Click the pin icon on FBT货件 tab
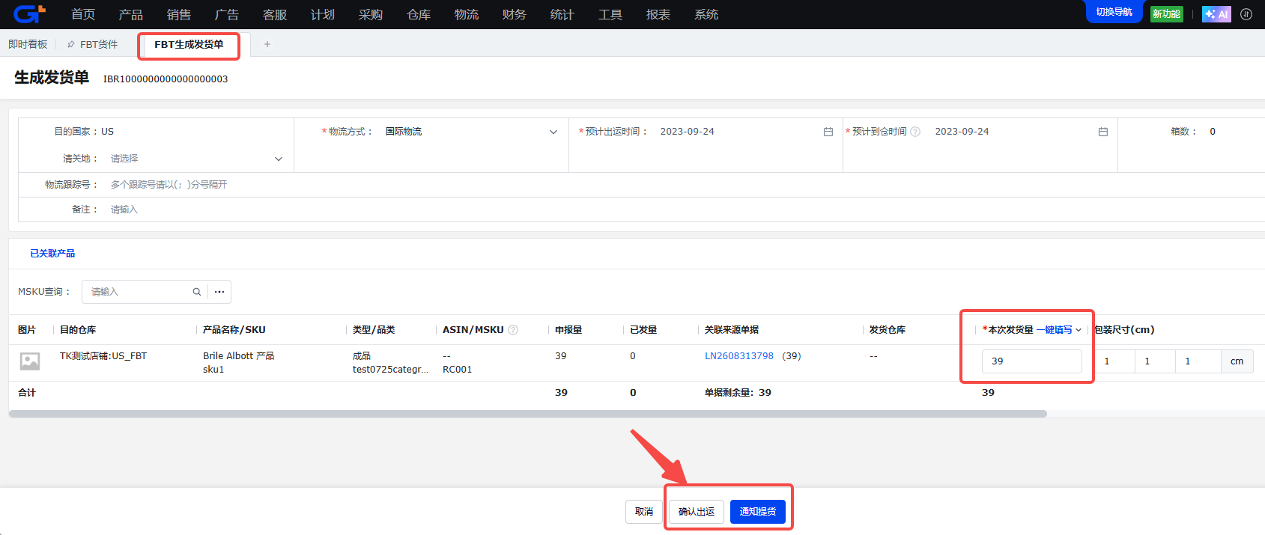 [71, 45]
